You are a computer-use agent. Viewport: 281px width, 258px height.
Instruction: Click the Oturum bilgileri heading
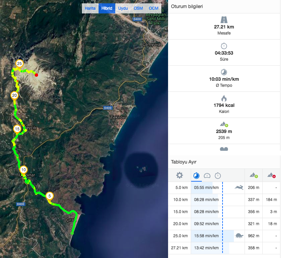(x=187, y=6)
